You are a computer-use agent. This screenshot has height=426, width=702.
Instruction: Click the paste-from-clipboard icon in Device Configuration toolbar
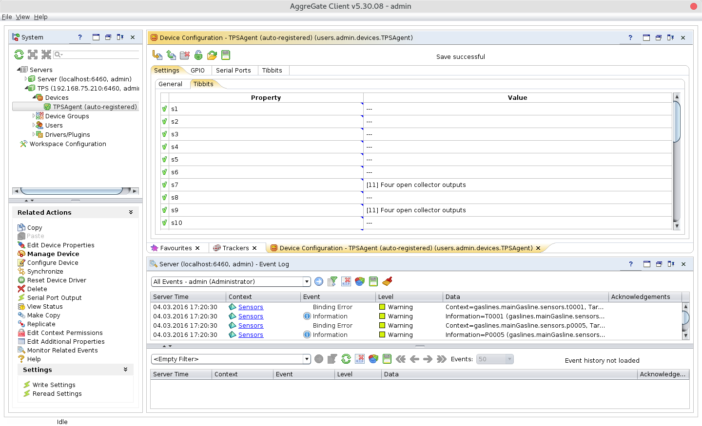[x=157, y=55]
